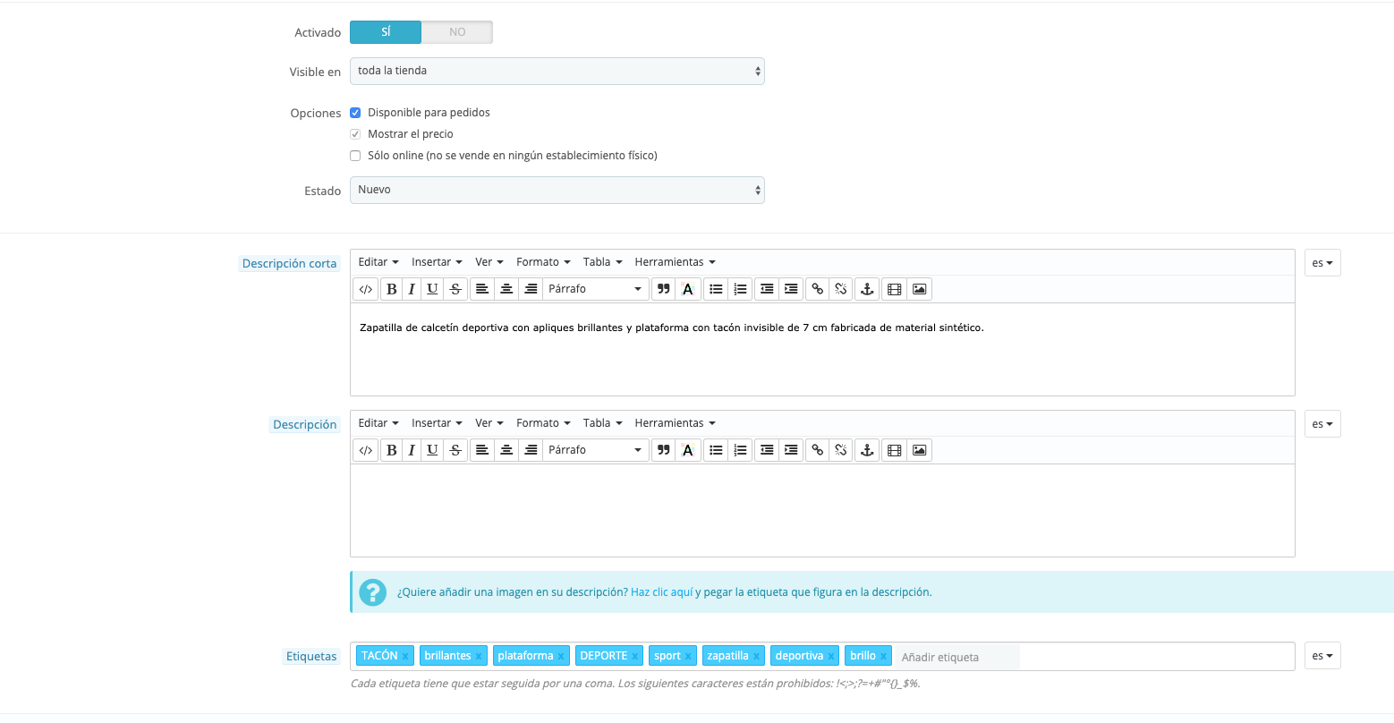Remove the plataforma tag
The height and width of the screenshot is (723, 1394).
click(561, 657)
